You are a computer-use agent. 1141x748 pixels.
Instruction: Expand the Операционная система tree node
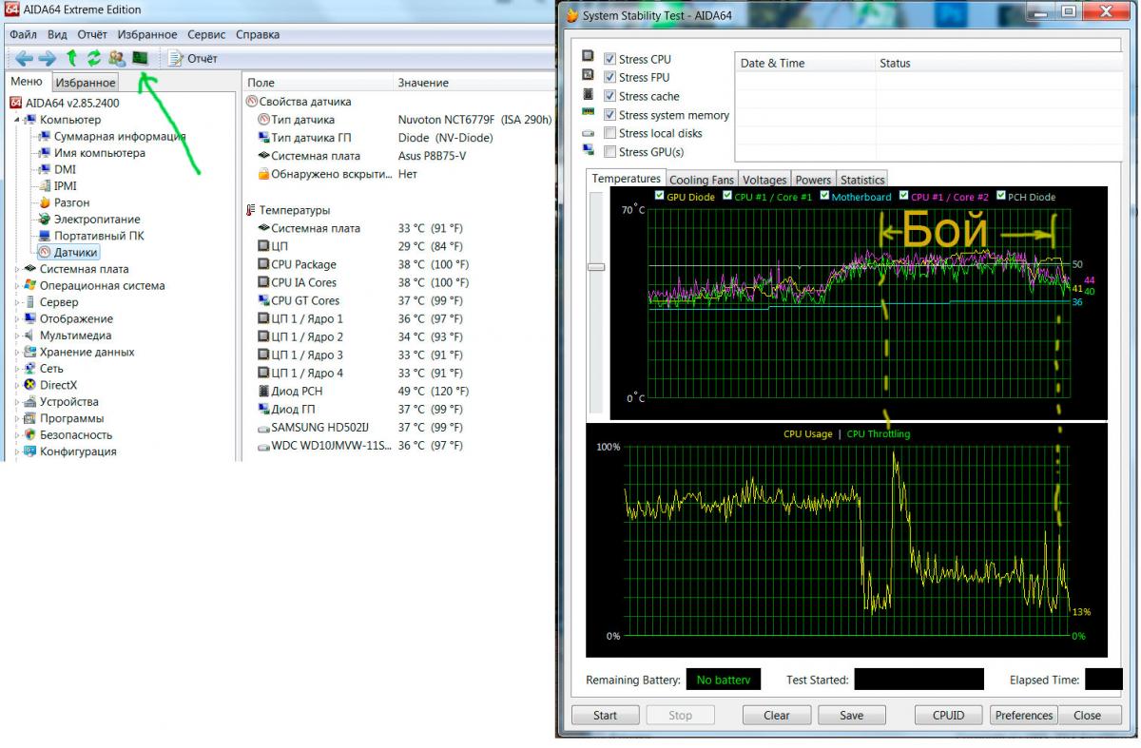tap(16, 285)
